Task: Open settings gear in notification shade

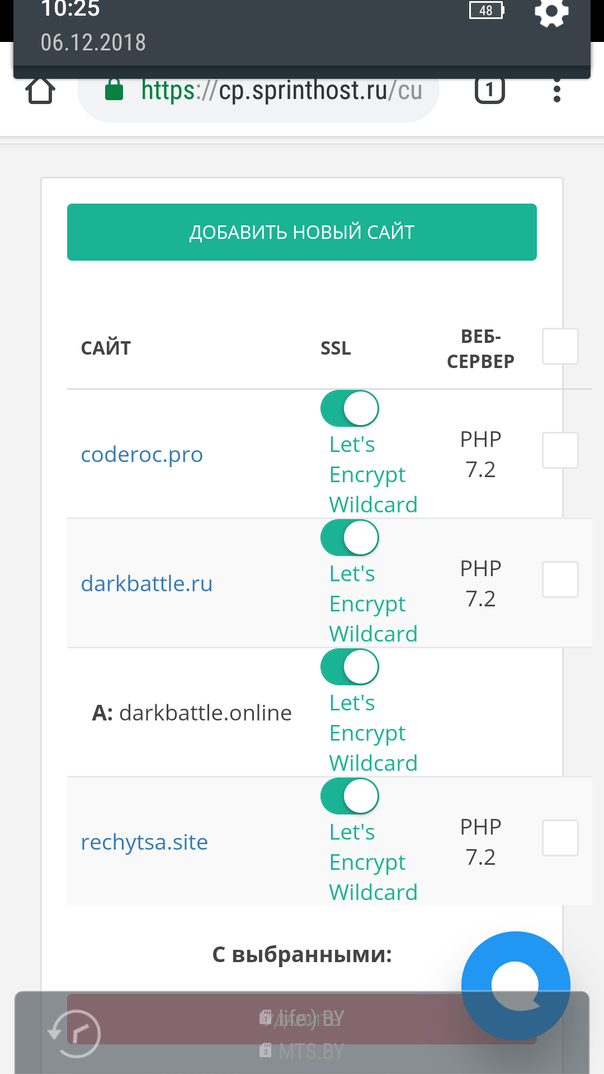Action: pos(551,12)
